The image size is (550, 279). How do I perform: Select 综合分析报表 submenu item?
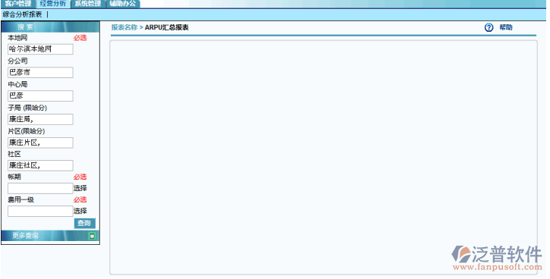pyautogui.click(x=22, y=14)
